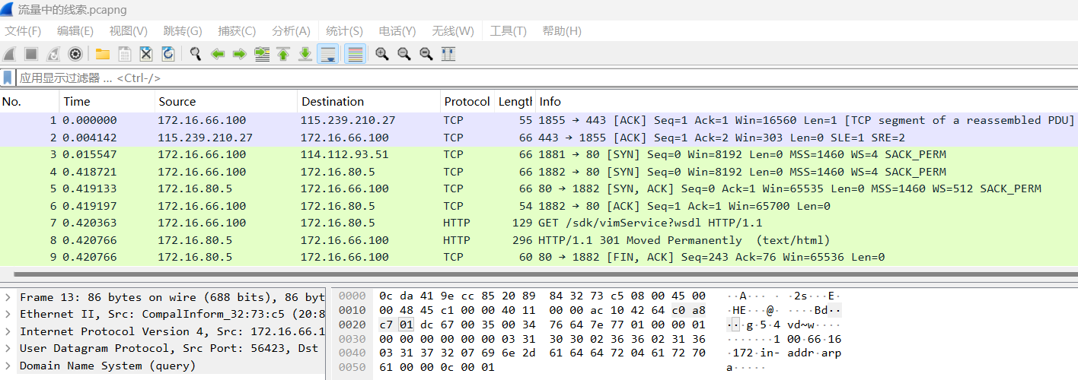Open capture options gear icon

(75, 54)
